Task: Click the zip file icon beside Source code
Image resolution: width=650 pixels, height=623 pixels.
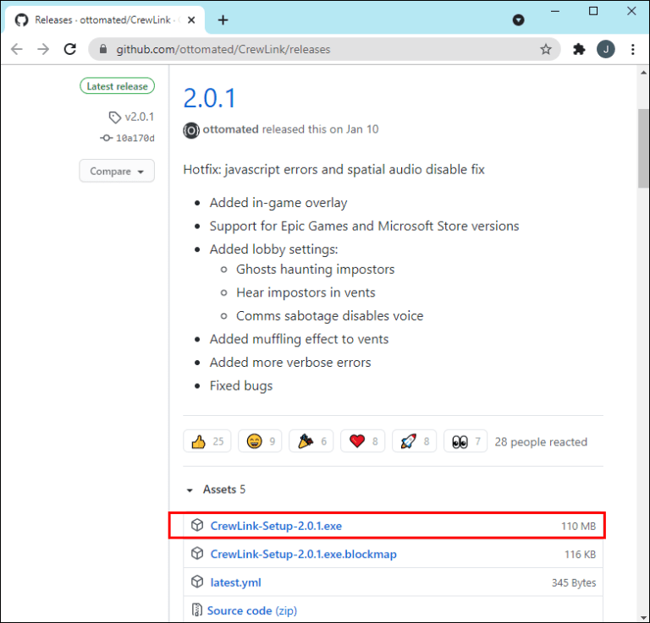Action: click(197, 610)
